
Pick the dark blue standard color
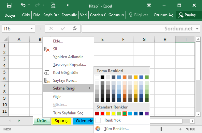[x=141, y=113]
